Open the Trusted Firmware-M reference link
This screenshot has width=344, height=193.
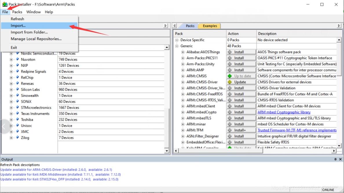tap(297, 130)
